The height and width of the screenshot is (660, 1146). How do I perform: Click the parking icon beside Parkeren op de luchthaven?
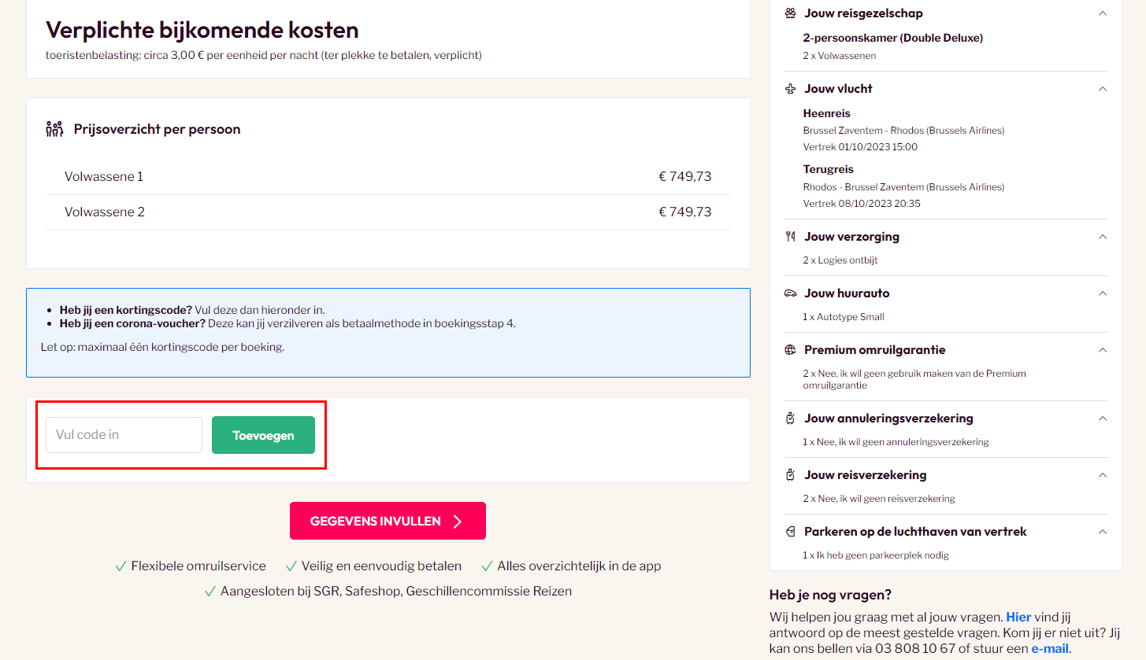791,532
